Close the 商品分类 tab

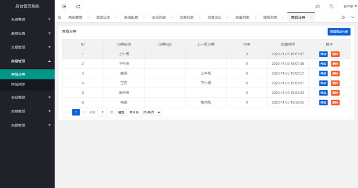click(x=311, y=18)
